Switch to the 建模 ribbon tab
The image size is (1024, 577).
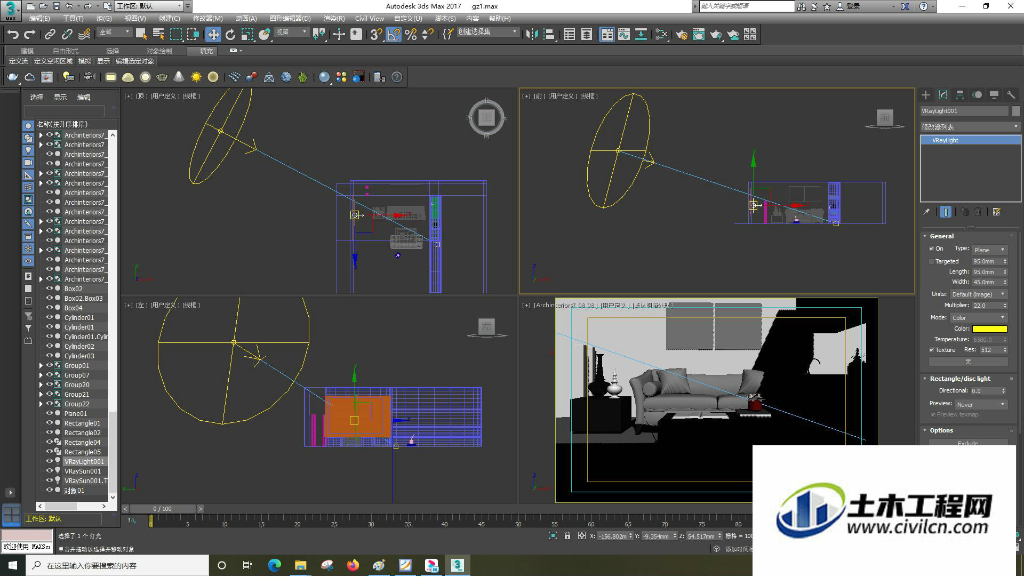27,51
